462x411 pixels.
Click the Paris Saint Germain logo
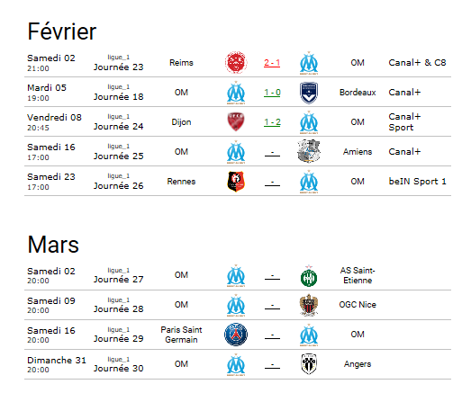click(236, 335)
